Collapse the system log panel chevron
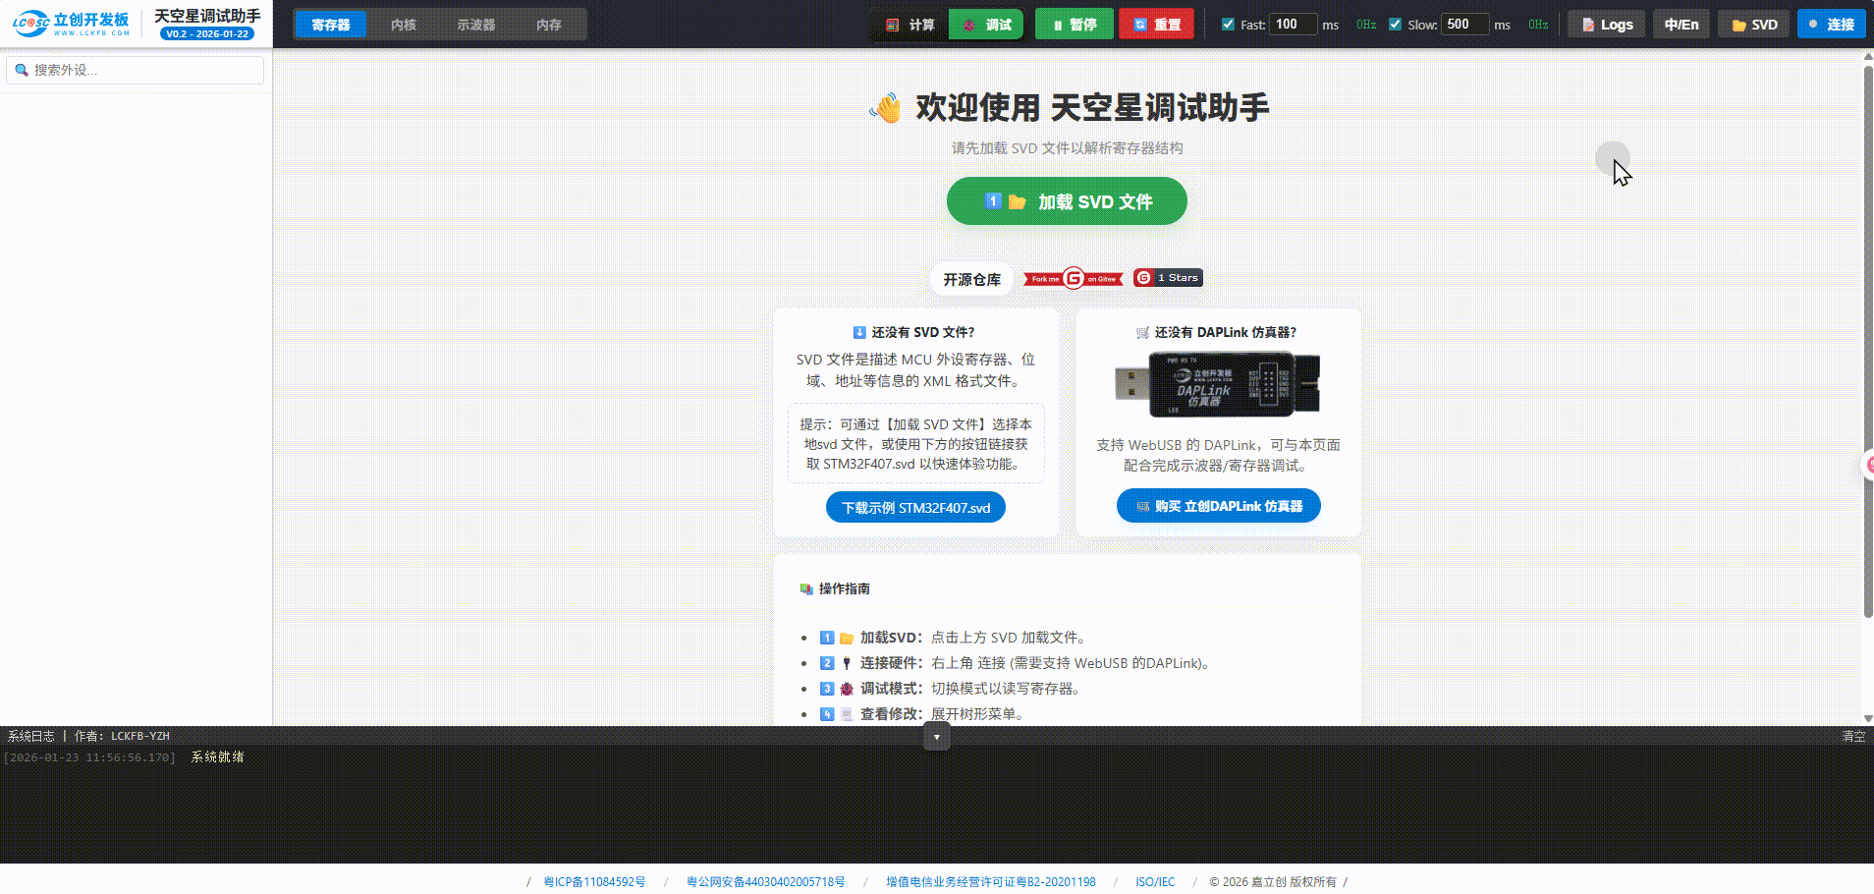The image size is (1874, 894). [x=936, y=736]
